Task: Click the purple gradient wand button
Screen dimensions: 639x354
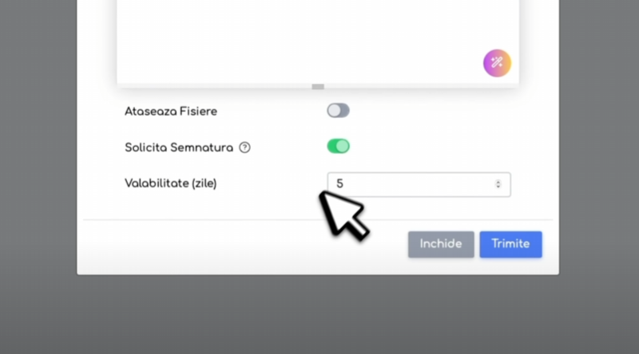Action: click(x=497, y=63)
